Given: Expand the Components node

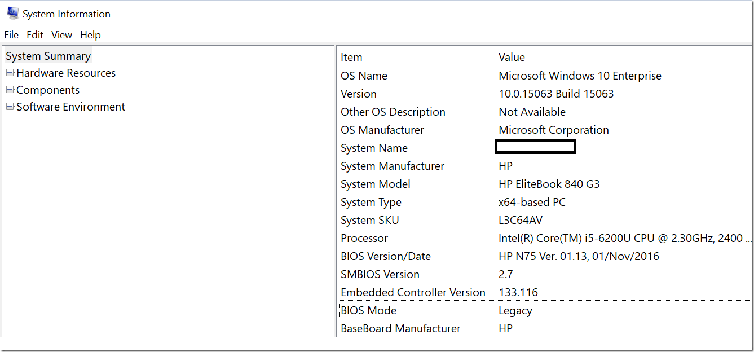Looking at the screenshot, I should point(10,90).
